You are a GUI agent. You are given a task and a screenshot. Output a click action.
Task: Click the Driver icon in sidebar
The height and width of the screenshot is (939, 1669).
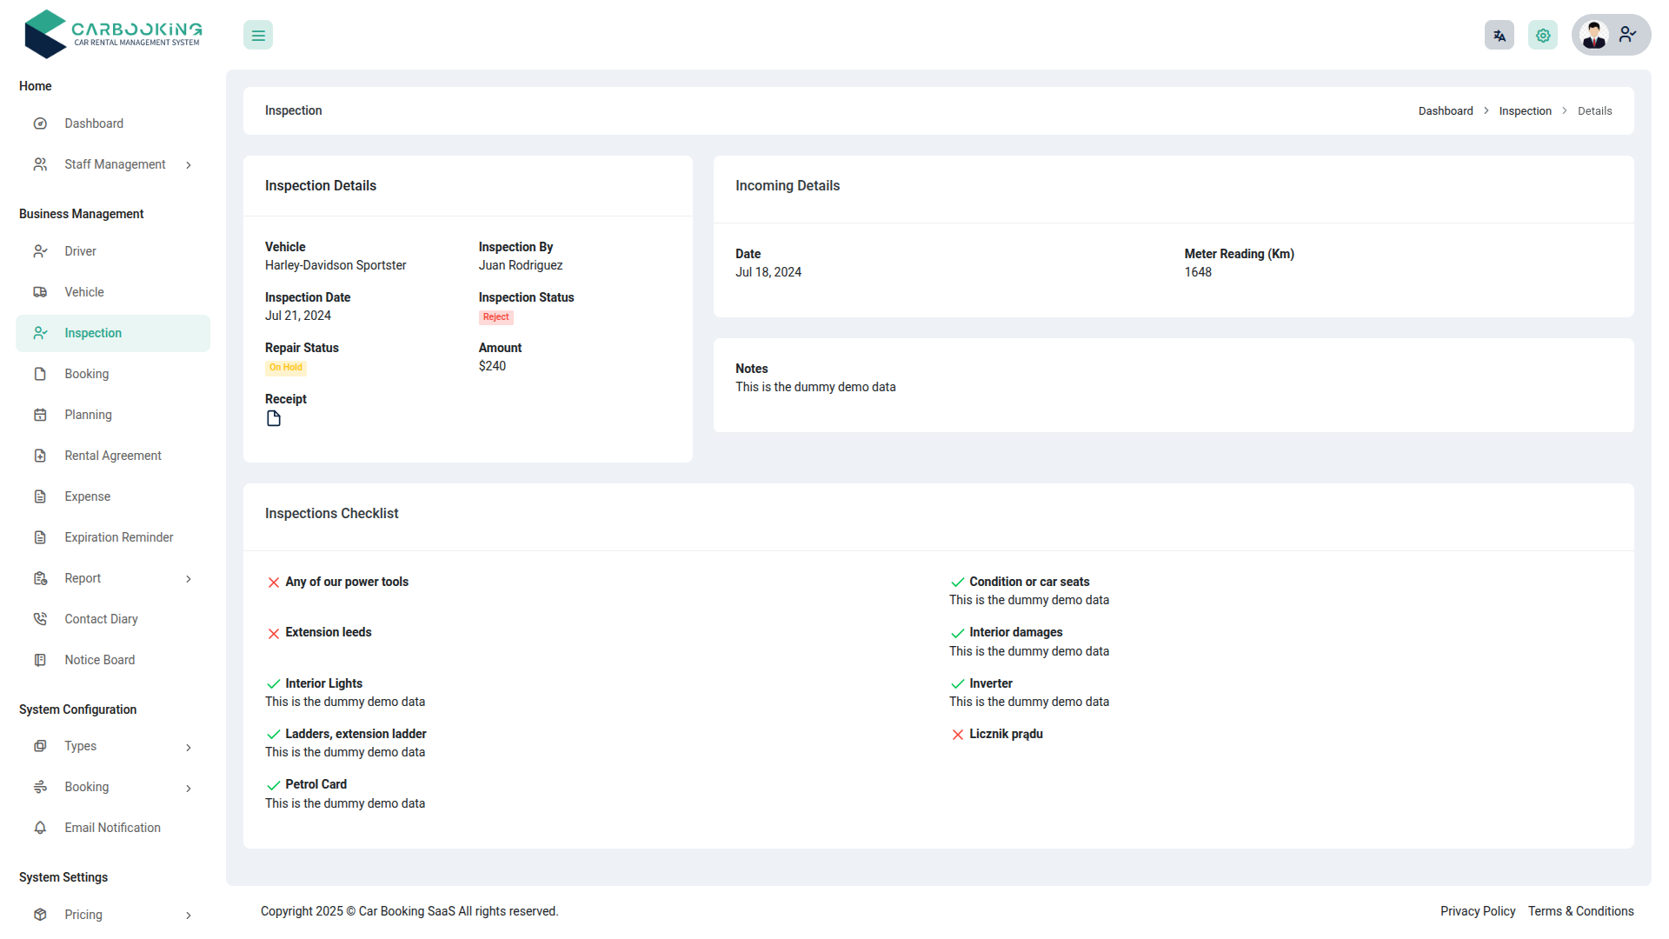click(x=40, y=251)
